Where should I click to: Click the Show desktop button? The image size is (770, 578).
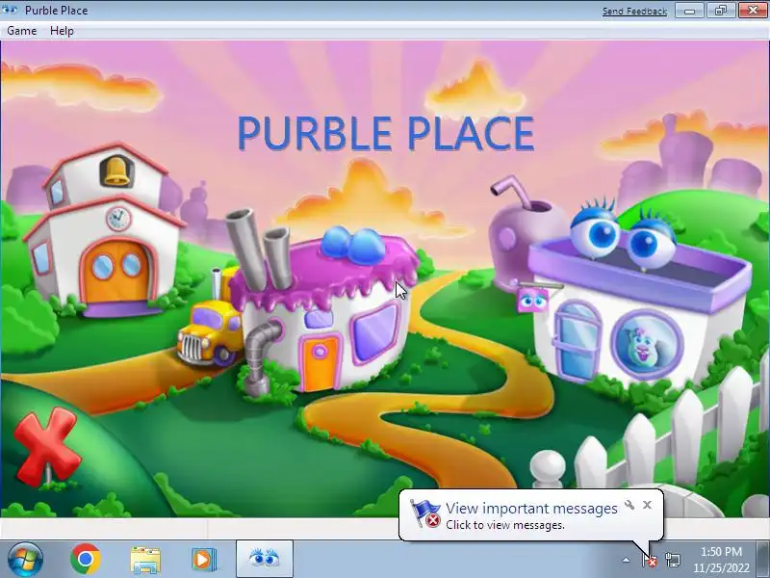(764, 560)
